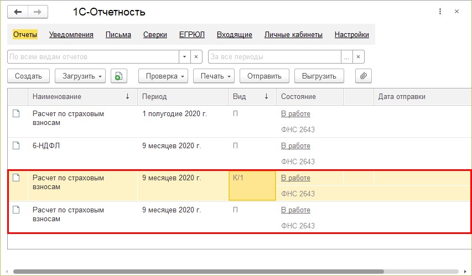
Task: Open the Письма tab
Action: (118, 35)
